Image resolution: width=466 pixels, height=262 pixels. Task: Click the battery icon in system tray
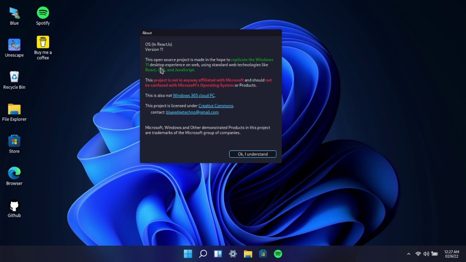434,254
